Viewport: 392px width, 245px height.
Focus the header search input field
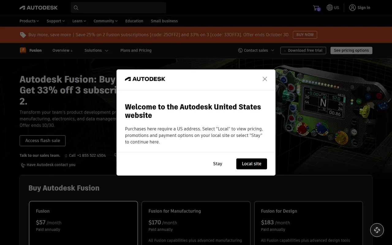pos(118,8)
